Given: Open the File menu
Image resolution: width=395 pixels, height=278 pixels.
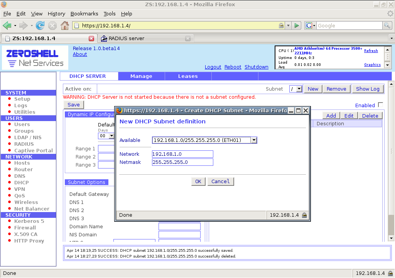Looking at the screenshot, I should click(7, 14).
